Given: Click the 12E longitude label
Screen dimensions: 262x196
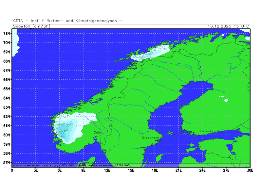Looking at the screenshot, I should pyautogui.click(x=107, y=170).
